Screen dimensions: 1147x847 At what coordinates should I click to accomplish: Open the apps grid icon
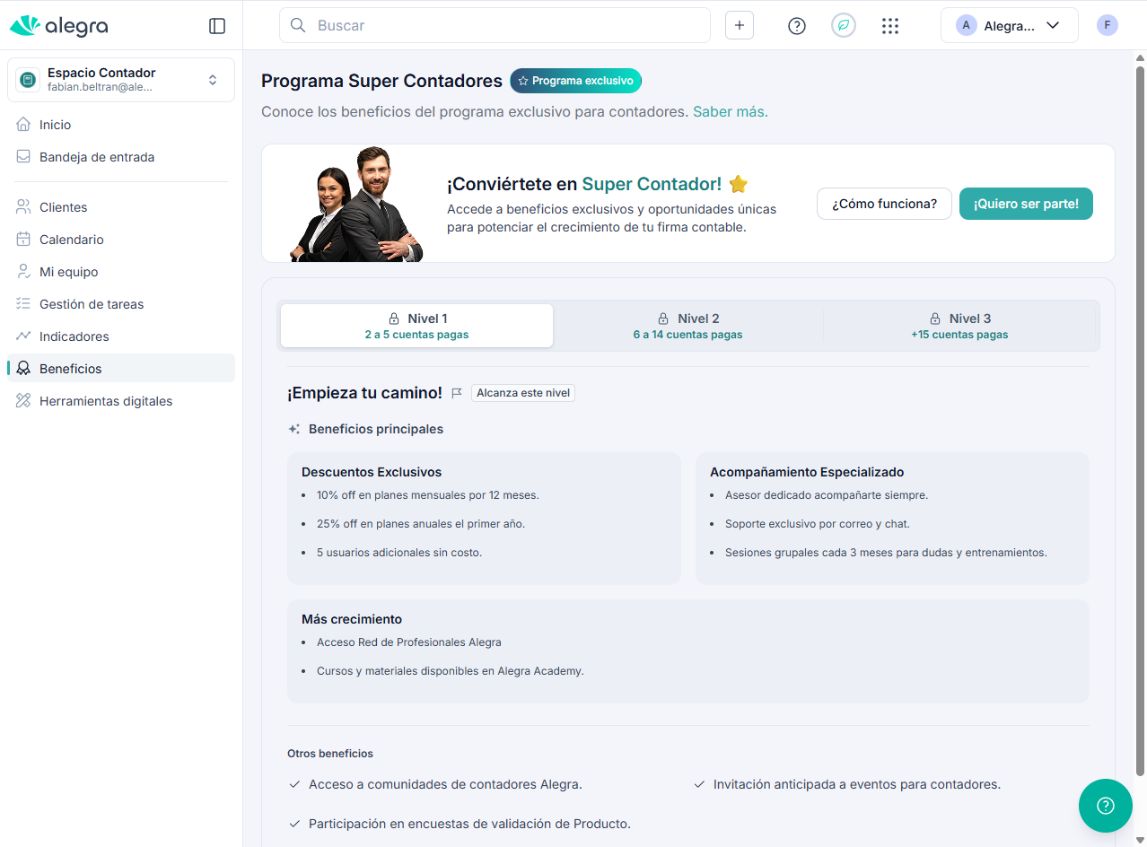pos(889,26)
